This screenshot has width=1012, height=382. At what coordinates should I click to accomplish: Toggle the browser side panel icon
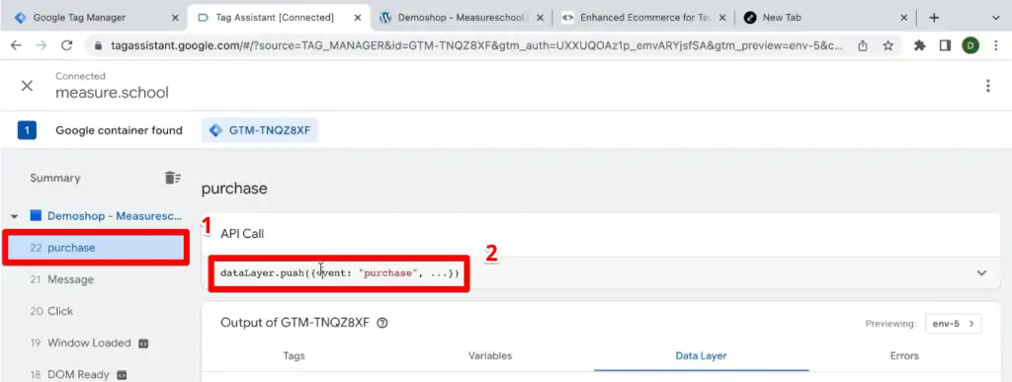[946, 45]
